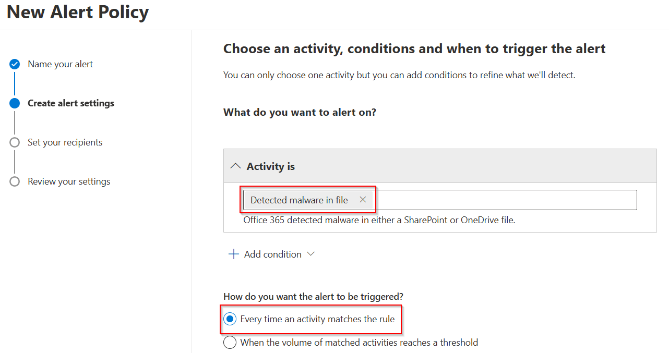The height and width of the screenshot is (353, 669).
Task: Select the threshold-based alert trigger option
Action: (x=230, y=342)
